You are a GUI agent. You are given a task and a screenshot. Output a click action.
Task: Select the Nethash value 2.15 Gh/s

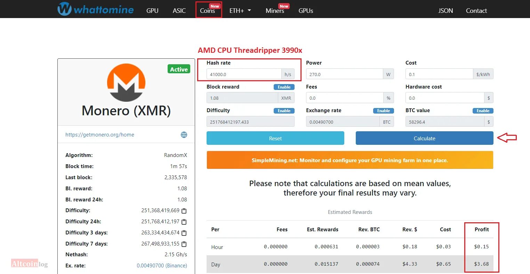click(x=176, y=255)
